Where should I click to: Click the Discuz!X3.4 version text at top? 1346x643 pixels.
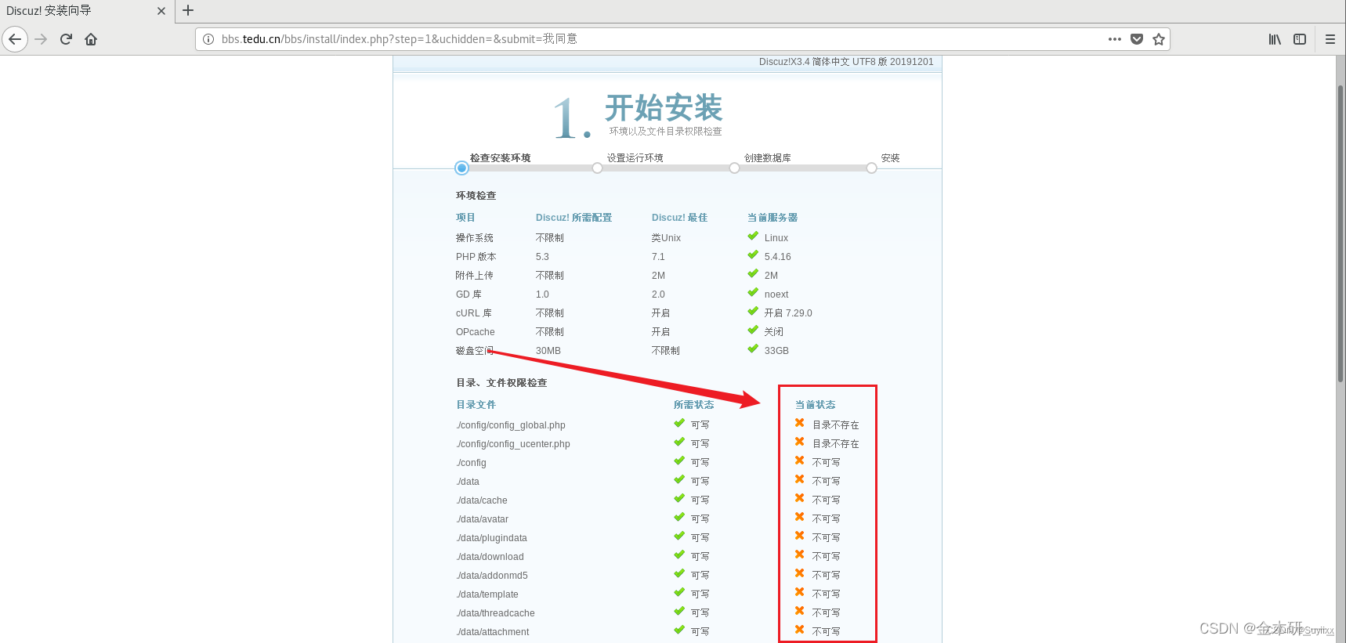[846, 62]
